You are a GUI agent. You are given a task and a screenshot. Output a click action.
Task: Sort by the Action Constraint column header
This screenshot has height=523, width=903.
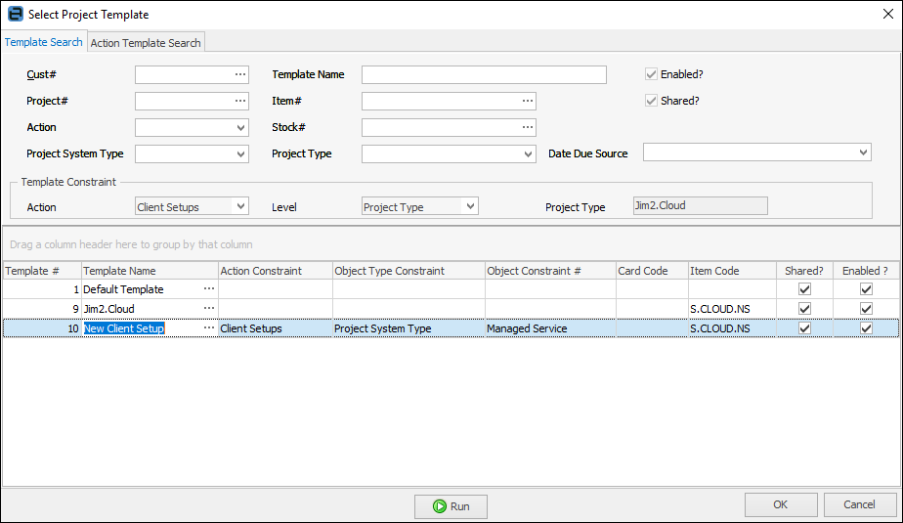276,271
